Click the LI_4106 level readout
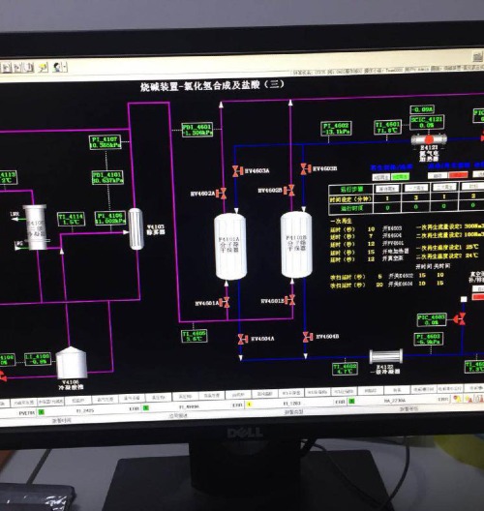484x511 pixels. tap(38, 359)
